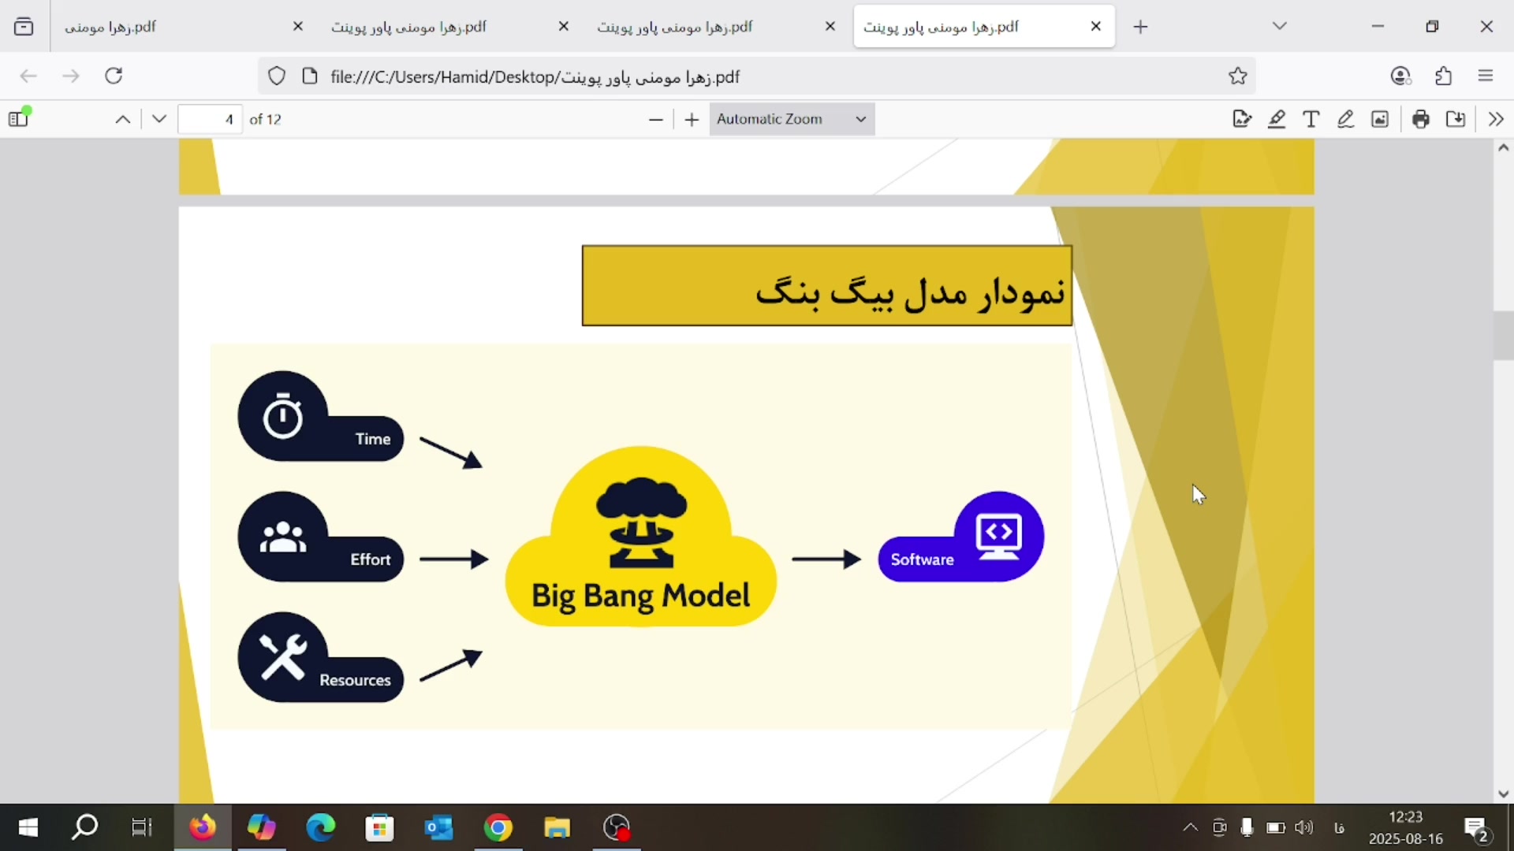The height and width of the screenshot is (851, 1514).
Task: Open a new browser tab
Action: 1140,27
